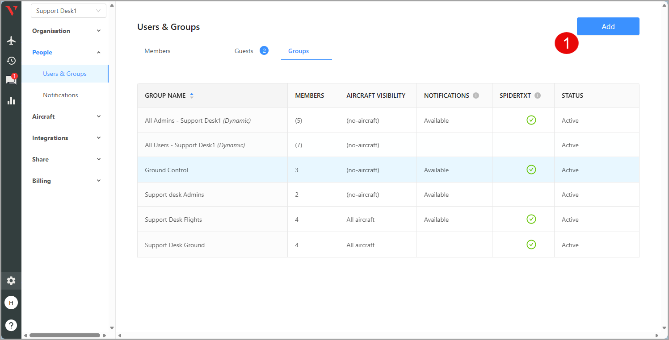The width and height of the screenshot is (669, 340).
Task: Click the help question mark icon
Action: pos(11,325)
